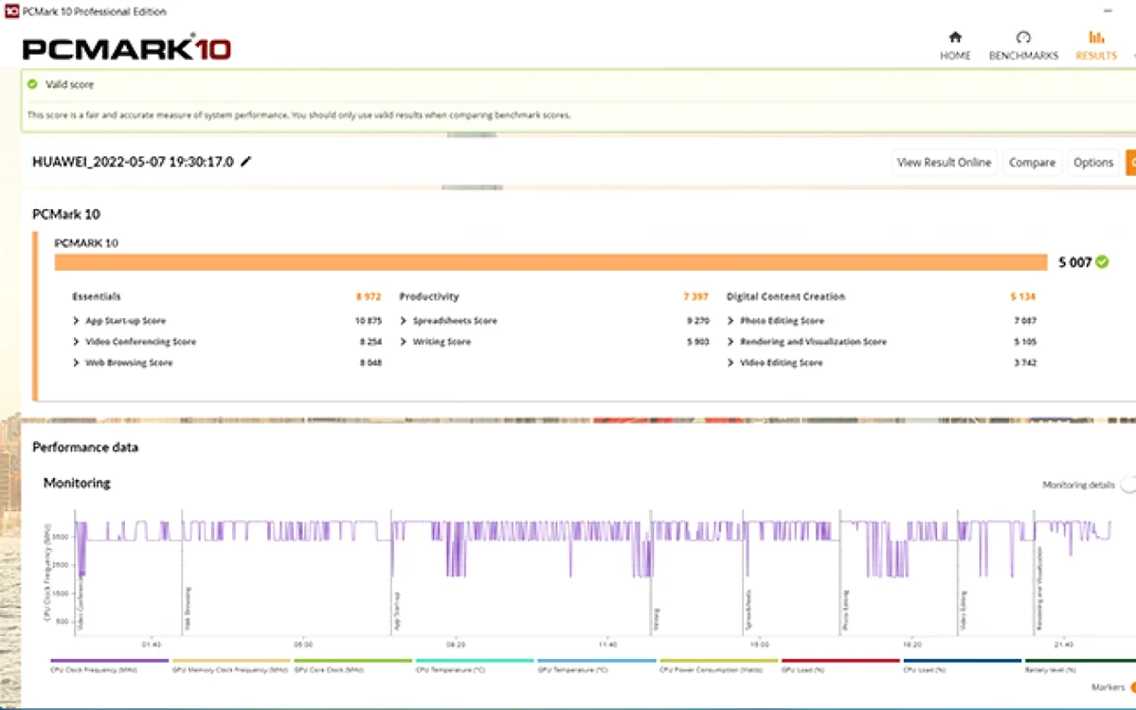Expand Writing Score
The width and height of the screenshot is (1136, 710).
coord(403,342)
